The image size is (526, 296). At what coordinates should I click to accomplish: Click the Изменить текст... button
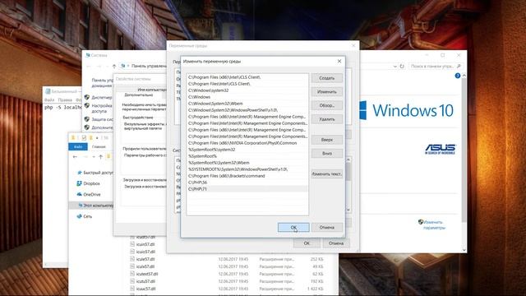pos(327,173)
